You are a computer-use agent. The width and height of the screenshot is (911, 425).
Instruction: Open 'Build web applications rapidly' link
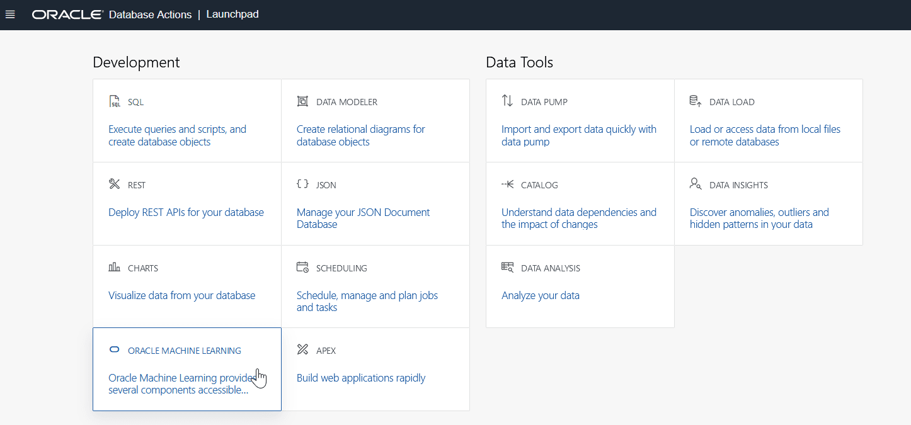[361, 378]
